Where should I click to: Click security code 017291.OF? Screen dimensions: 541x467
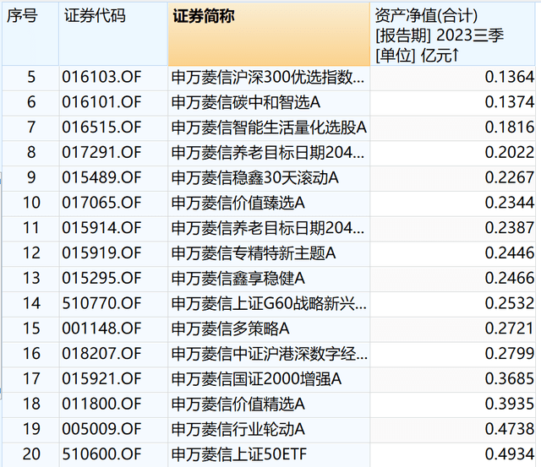point(101,152)
